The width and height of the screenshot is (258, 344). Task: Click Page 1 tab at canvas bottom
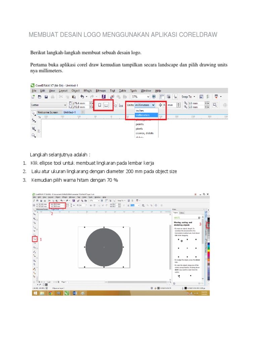[x=63, y=282]
